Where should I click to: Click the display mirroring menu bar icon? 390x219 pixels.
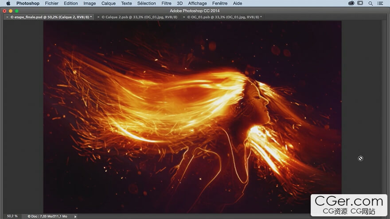360,3
